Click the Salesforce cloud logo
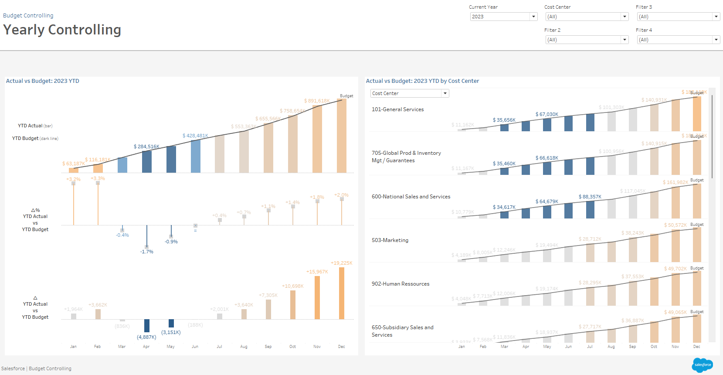The height and width of the screenshot is (375, 723). [x=702, y=365]
